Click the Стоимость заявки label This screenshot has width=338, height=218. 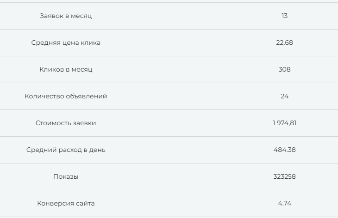[66, 123]
